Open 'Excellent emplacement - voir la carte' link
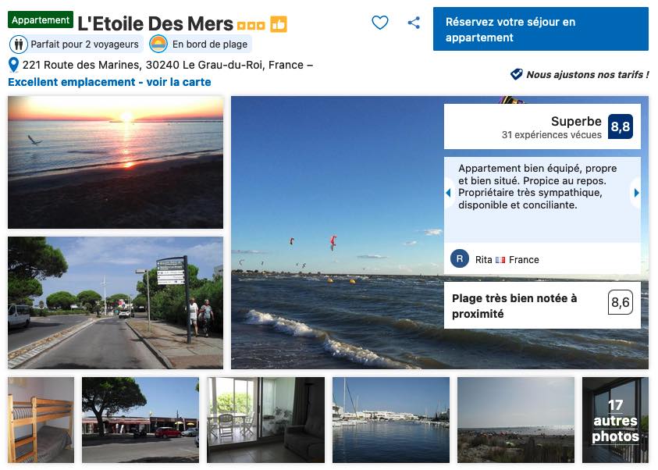 click(109, 82)
